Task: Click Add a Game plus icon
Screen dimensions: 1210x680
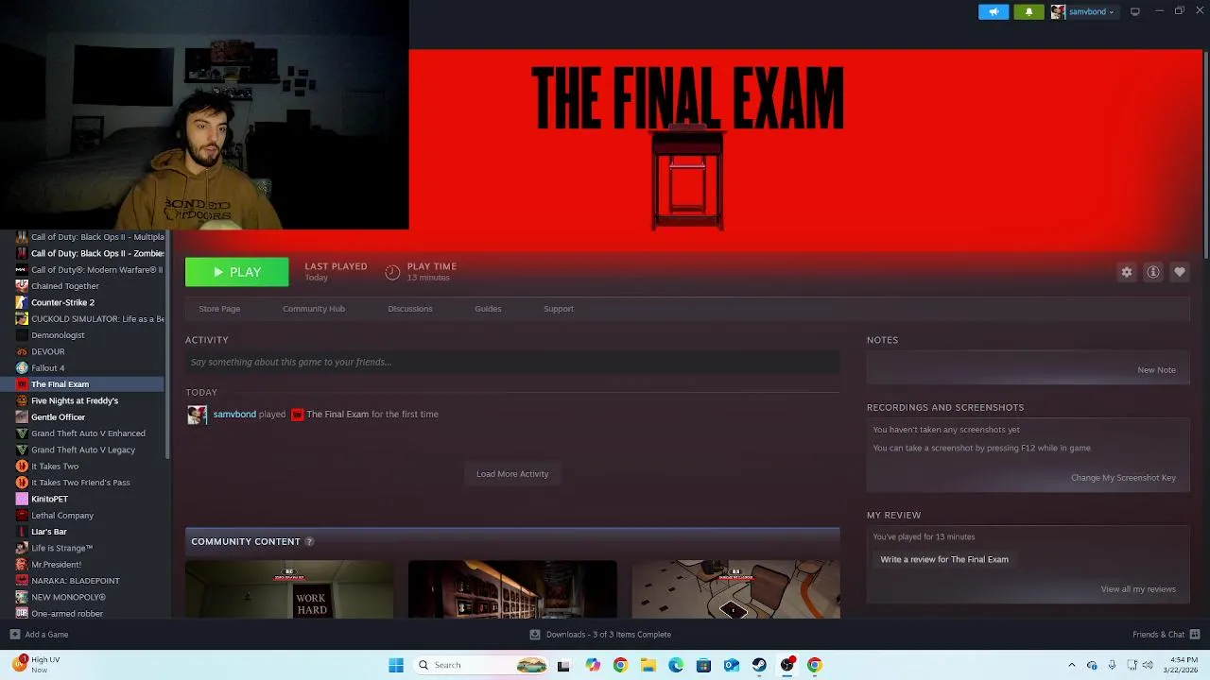Action: 14,635
